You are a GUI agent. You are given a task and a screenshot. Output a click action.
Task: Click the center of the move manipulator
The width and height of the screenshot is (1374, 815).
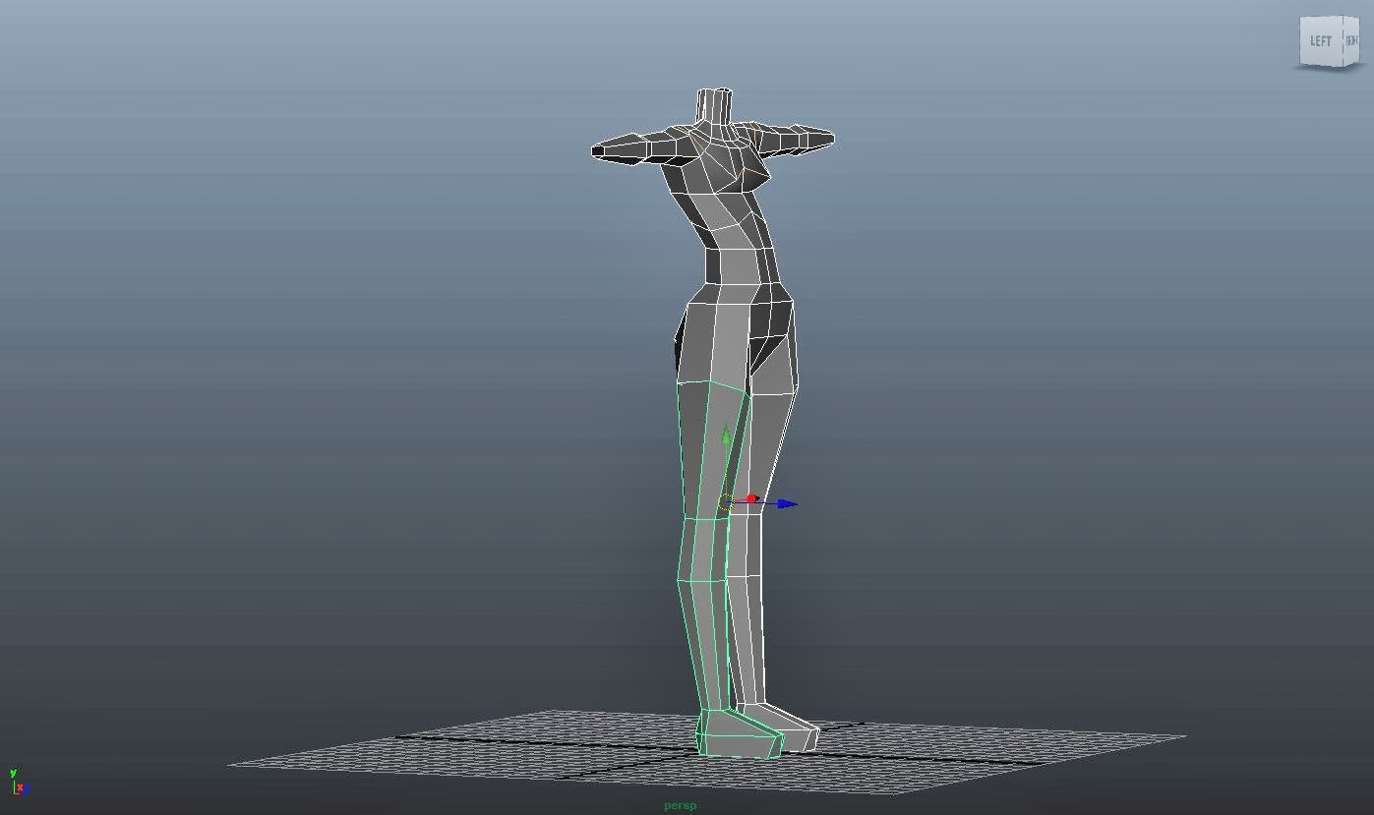click(x=727, y=502)
